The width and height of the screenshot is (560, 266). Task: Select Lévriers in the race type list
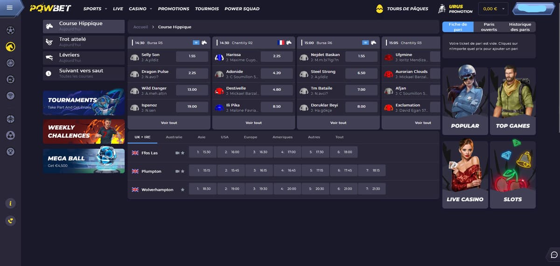[x=84, y=57]
